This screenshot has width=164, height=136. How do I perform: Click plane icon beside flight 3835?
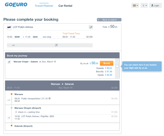(9, 118)
